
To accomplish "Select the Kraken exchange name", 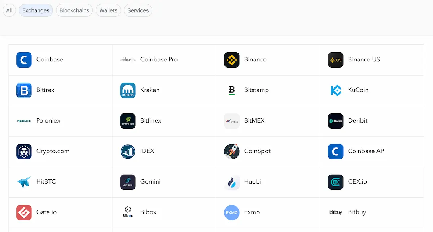I will tap(150, 90).
